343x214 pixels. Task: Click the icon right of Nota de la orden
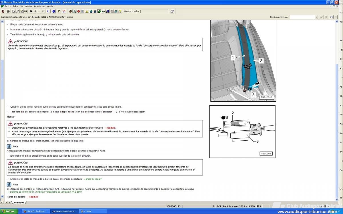(x=172, y=11)
